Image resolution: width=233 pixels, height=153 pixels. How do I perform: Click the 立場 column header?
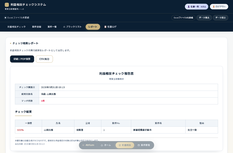coord(88,123)
